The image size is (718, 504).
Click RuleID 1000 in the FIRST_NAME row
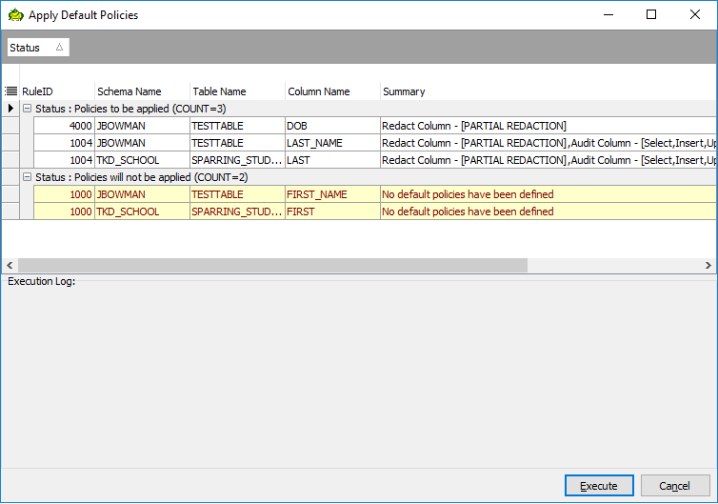[64, 194]
